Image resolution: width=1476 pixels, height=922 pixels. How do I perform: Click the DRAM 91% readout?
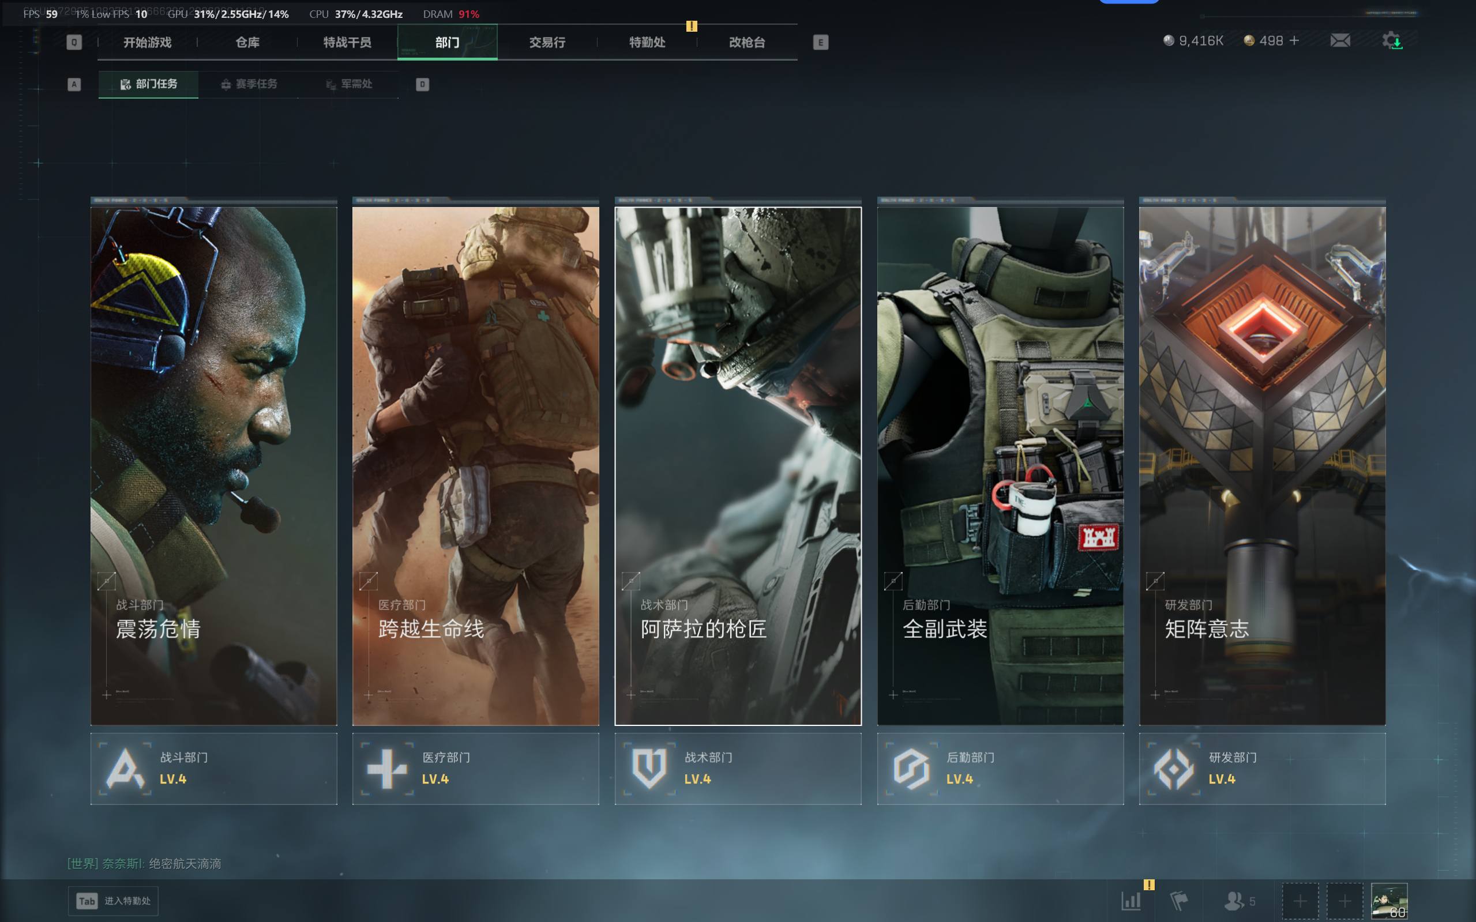[x=450, y=14]
